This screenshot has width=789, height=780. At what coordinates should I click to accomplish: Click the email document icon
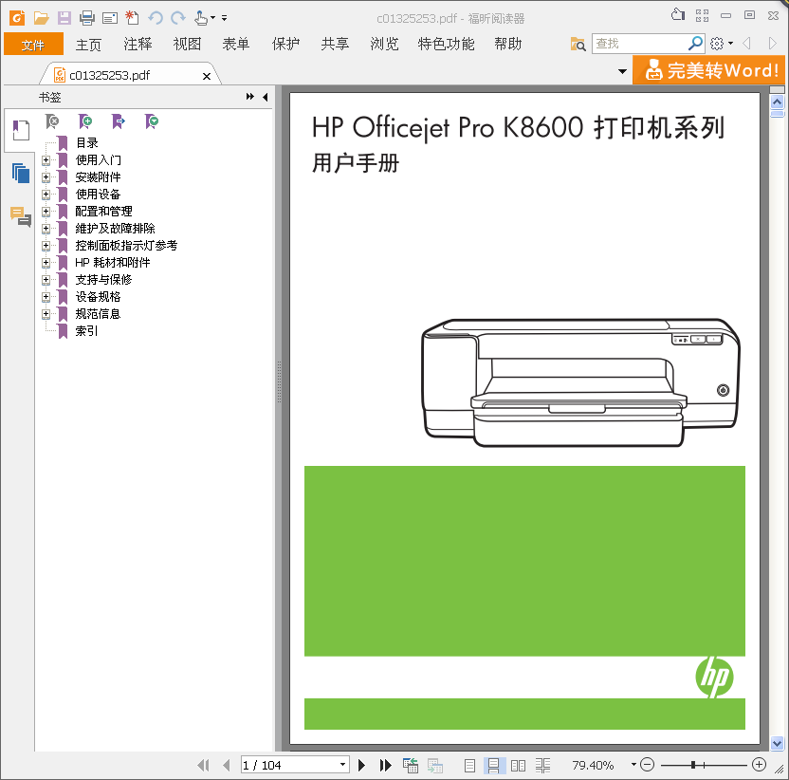pyautogui.click(x=110, y=19)
